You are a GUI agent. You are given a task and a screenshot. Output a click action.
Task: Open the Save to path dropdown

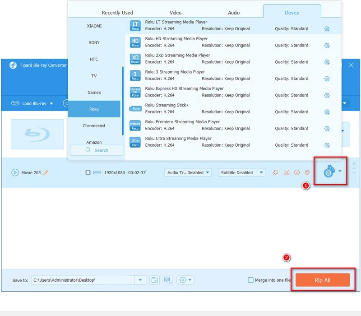(x=140, y=280)
